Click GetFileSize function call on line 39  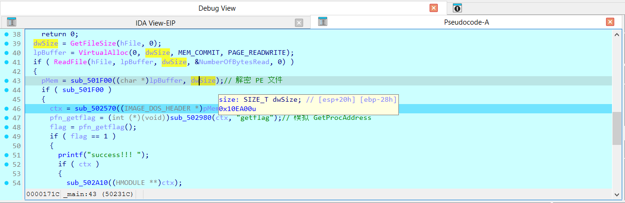pyautogui.click(x=94, y=43)
